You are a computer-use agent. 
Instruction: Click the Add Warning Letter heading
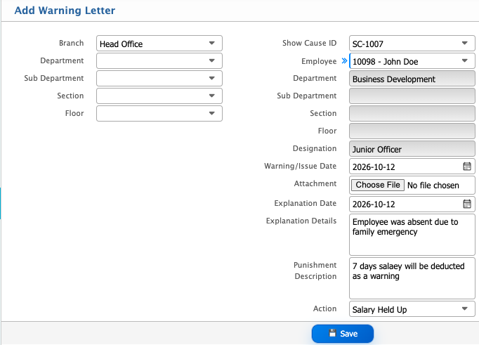click(x=65, y=11)
